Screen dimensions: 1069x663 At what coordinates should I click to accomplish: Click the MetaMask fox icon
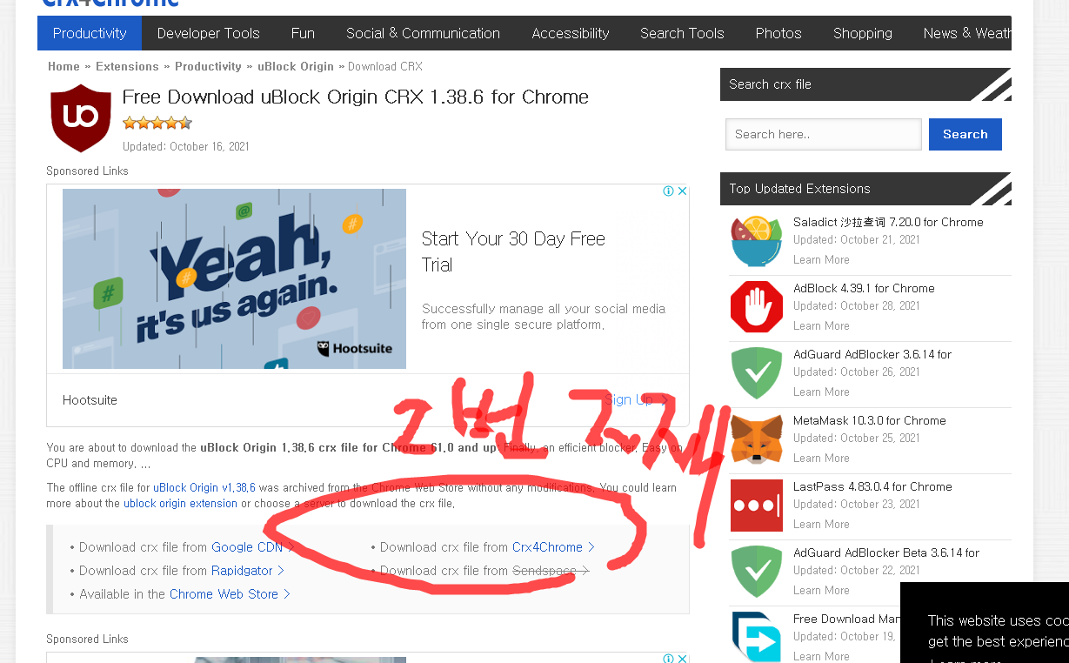[757, 439]
